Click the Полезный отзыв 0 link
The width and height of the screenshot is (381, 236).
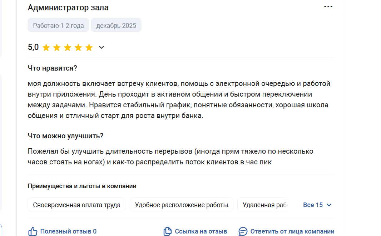tap(68, 231)
